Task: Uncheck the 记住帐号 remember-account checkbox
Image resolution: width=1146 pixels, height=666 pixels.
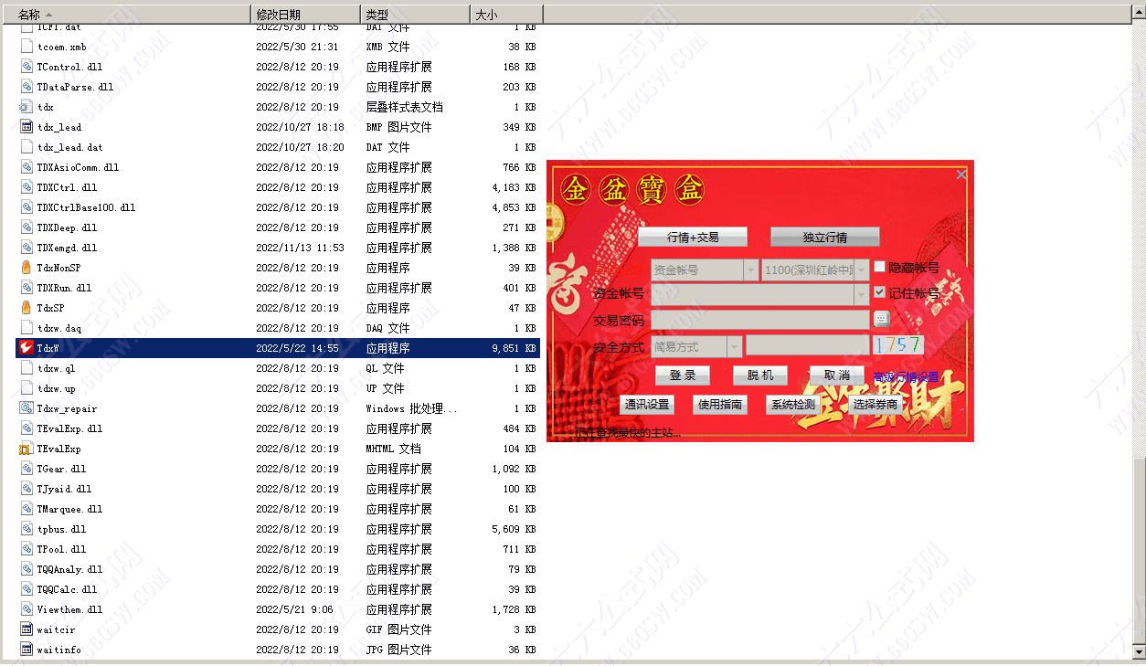Action: (878, 291)
